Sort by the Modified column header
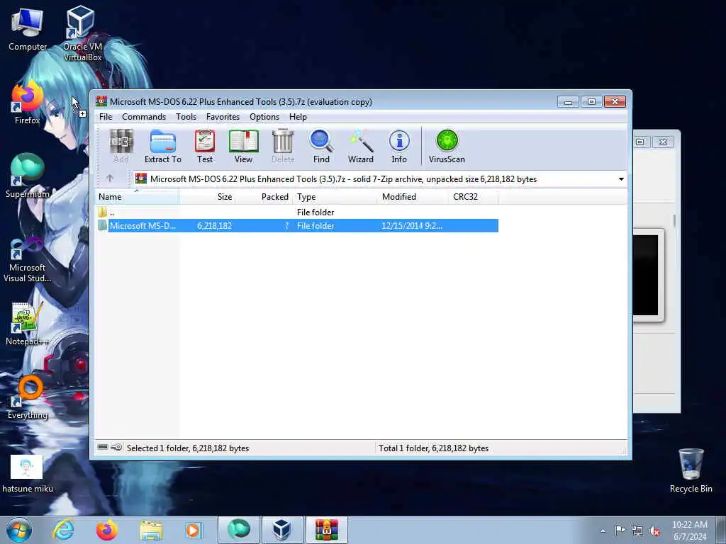726x544 pixels. click(413, 197)
